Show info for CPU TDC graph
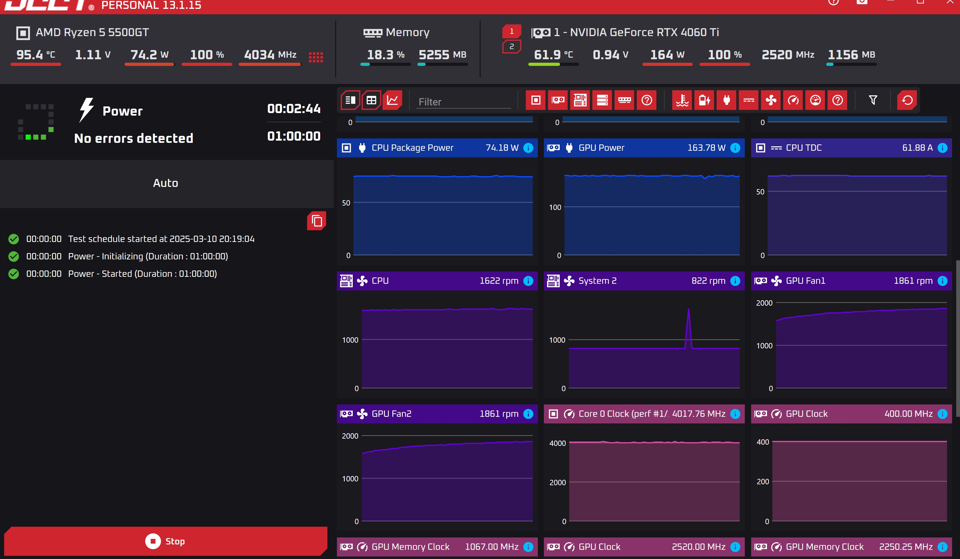Screen dimensions: 960x559 [x=943, y=148]
